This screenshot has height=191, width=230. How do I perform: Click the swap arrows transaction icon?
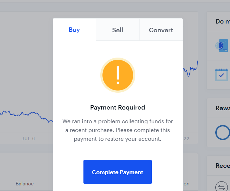222,186
